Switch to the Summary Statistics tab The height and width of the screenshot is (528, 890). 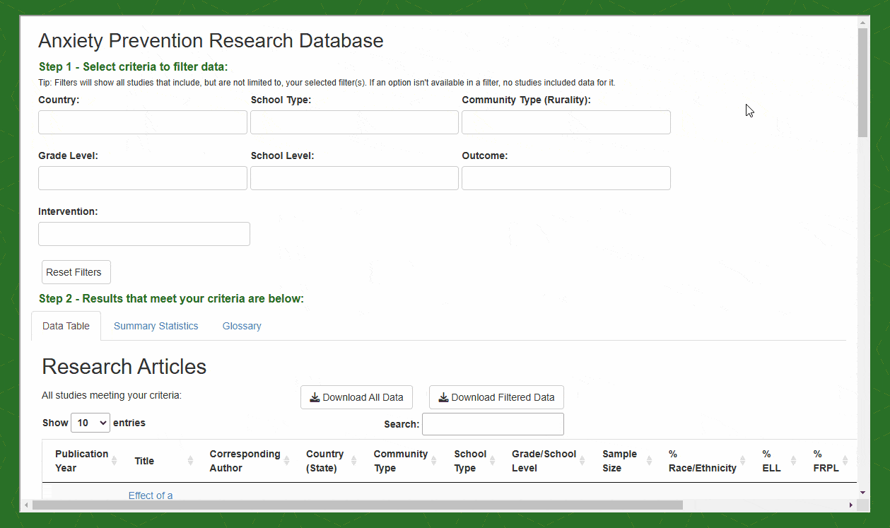156,326
